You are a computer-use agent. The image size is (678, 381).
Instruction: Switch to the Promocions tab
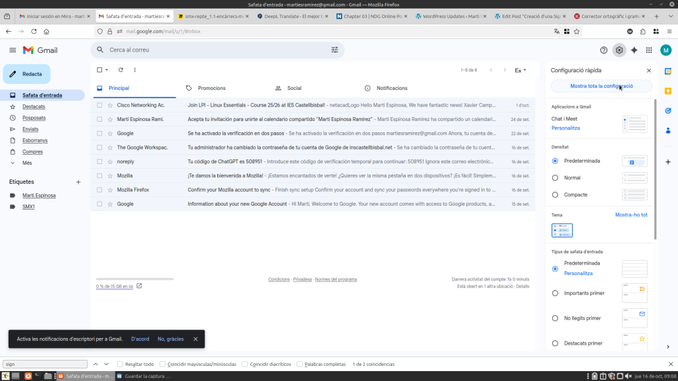[x=211, y=88]
